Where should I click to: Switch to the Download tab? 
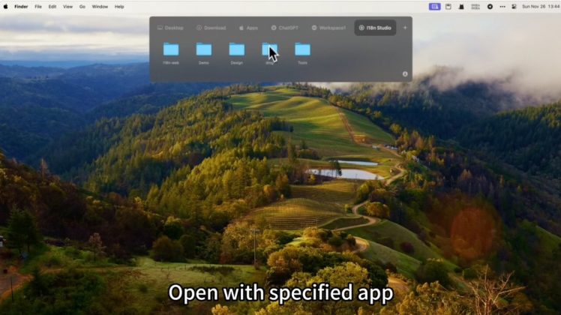[211, 28]
